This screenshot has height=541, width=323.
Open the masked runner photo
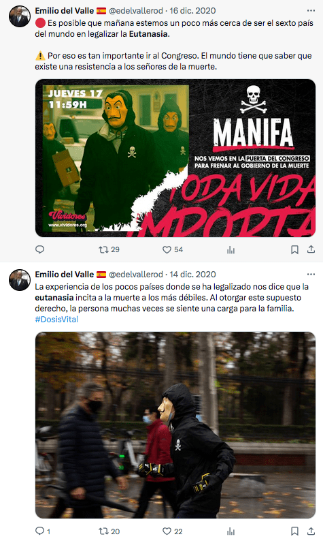pyautogui.click(x=175, y=425)
